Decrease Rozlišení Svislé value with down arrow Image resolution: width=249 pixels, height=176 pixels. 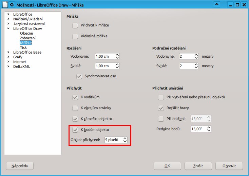point(117,67)
